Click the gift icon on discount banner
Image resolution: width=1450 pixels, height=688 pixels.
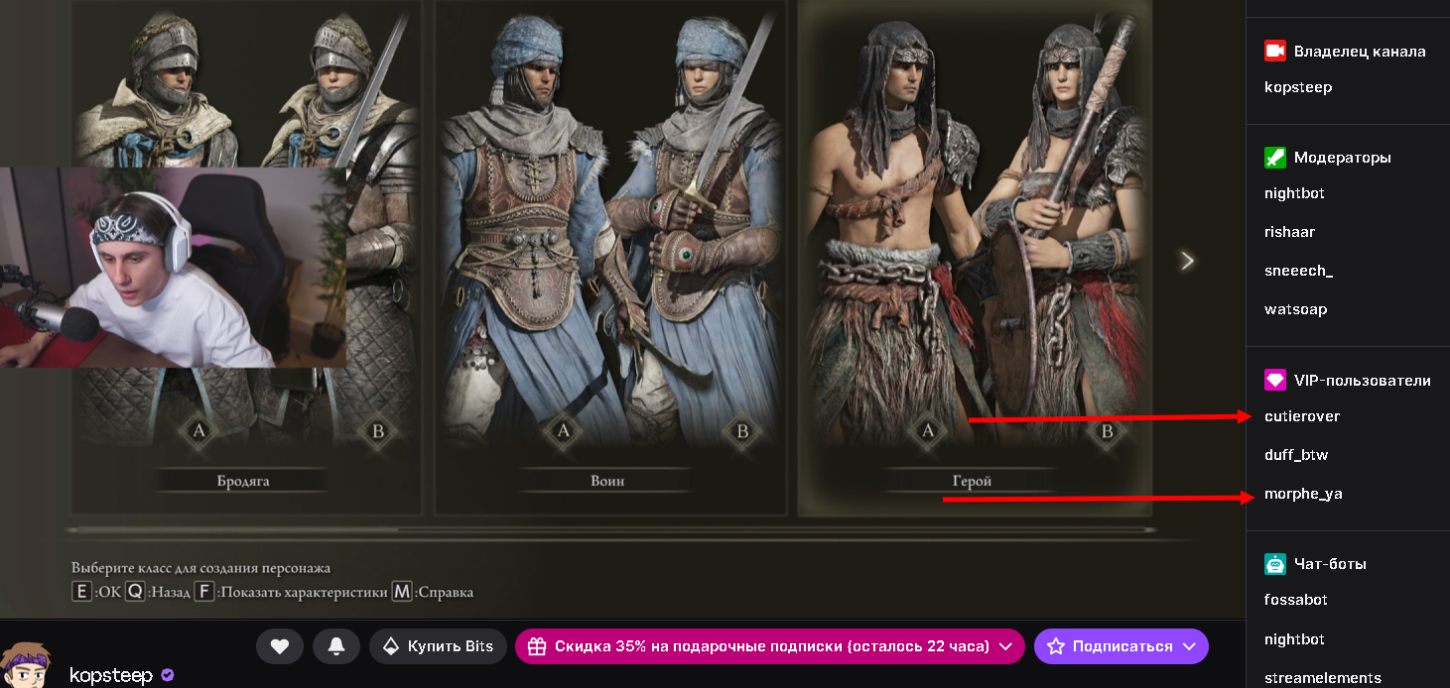(x=537, y=646)
